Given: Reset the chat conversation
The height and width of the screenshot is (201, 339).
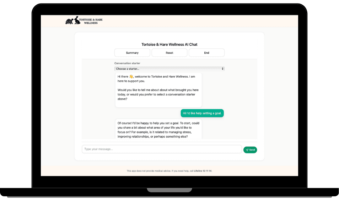Looking at the screenshot, I should [x=169, y=53].
